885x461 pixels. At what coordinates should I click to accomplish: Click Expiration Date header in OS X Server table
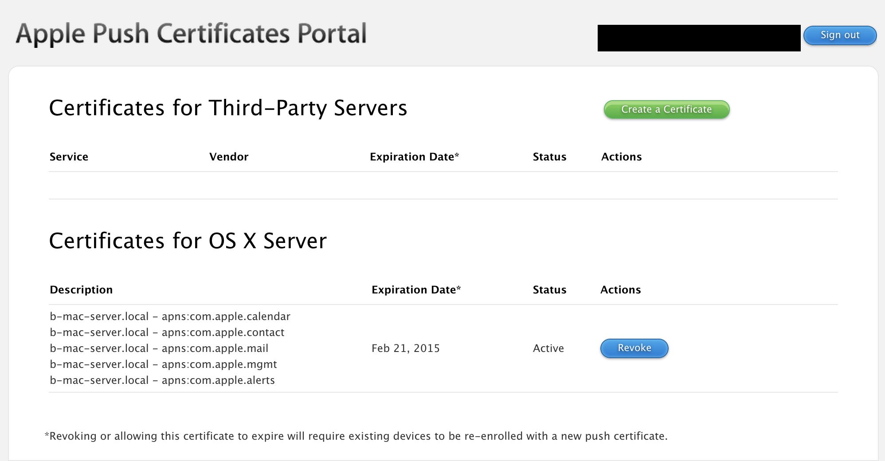coord(416,290)
